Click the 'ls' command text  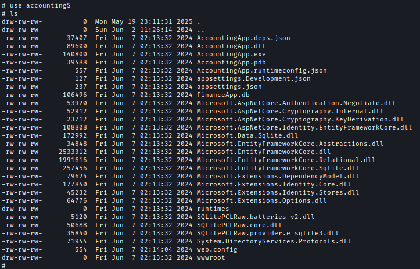pos(14,13)
